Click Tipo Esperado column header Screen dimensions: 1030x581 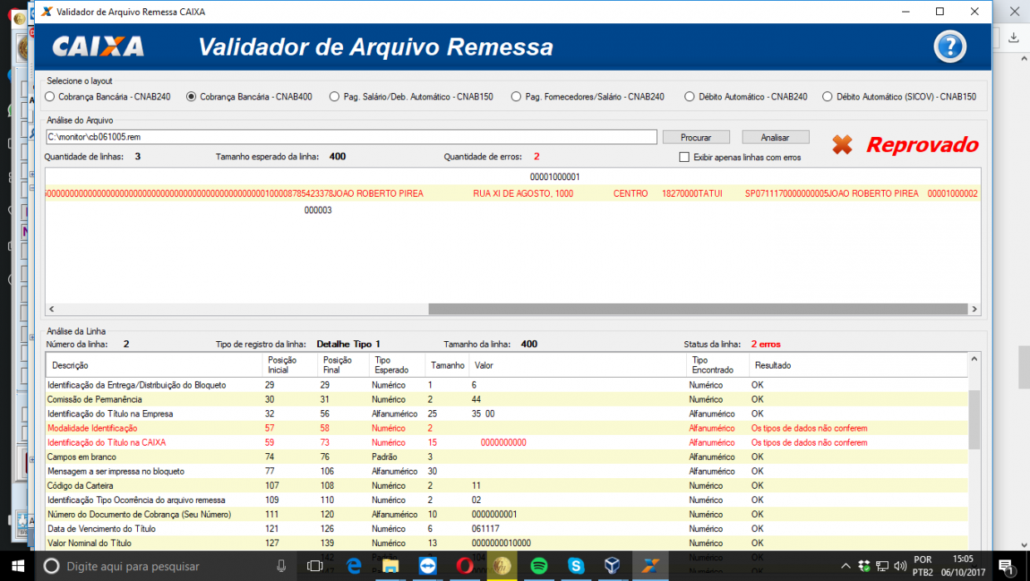pyautogui.click(x=397, y=365)
